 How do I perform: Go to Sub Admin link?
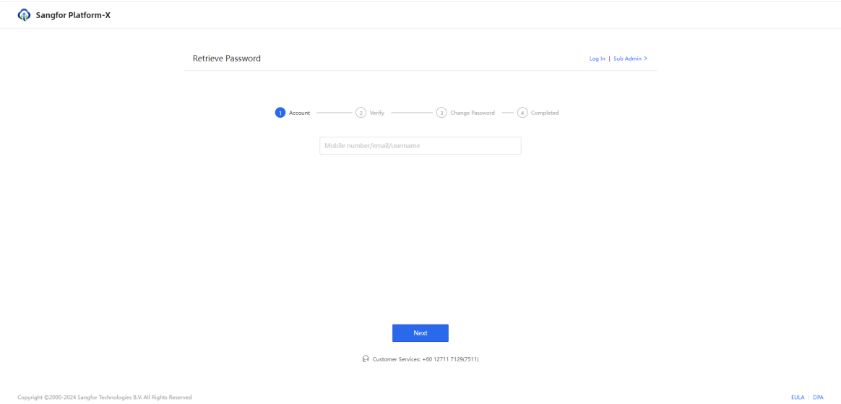[628, 59]
